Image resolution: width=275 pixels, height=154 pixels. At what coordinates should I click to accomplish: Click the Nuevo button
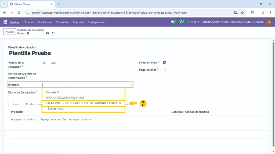pyautogui.click(x=9, y=32)
